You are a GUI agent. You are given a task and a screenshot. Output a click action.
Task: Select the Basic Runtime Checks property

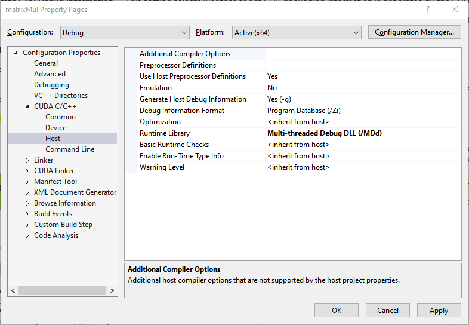(174, 145)
